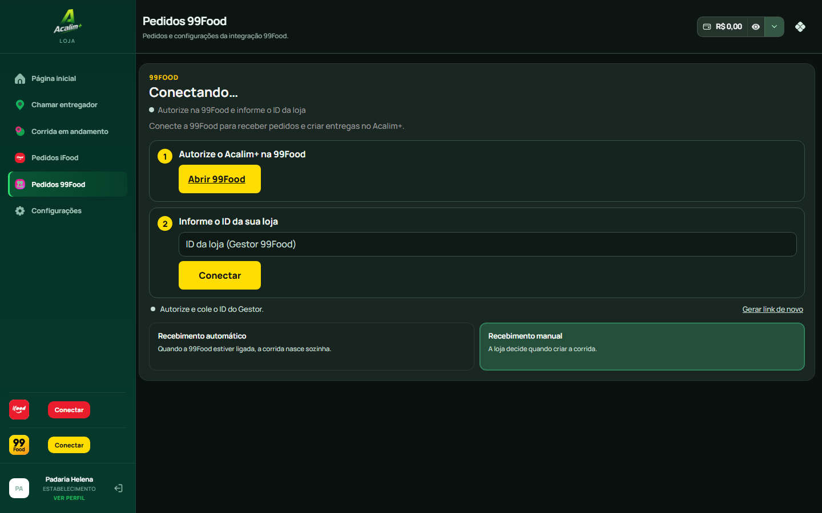Click the logout icon next to Padaria Helena

point(119,488)
